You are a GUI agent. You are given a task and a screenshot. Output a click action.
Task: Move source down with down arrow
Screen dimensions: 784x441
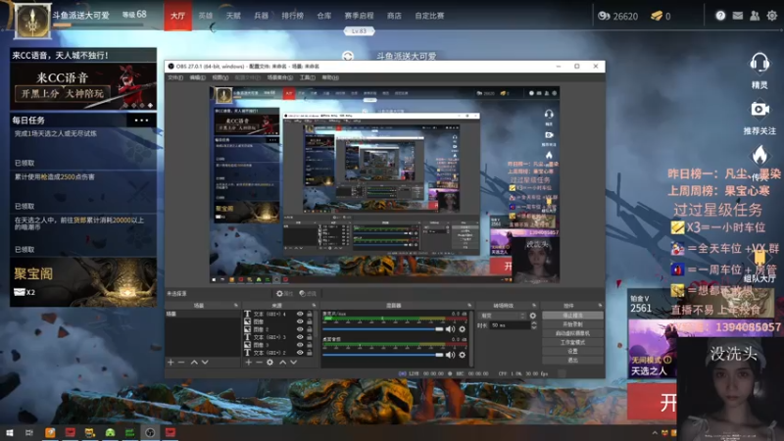pyautogui.click(x=293, y=362)
